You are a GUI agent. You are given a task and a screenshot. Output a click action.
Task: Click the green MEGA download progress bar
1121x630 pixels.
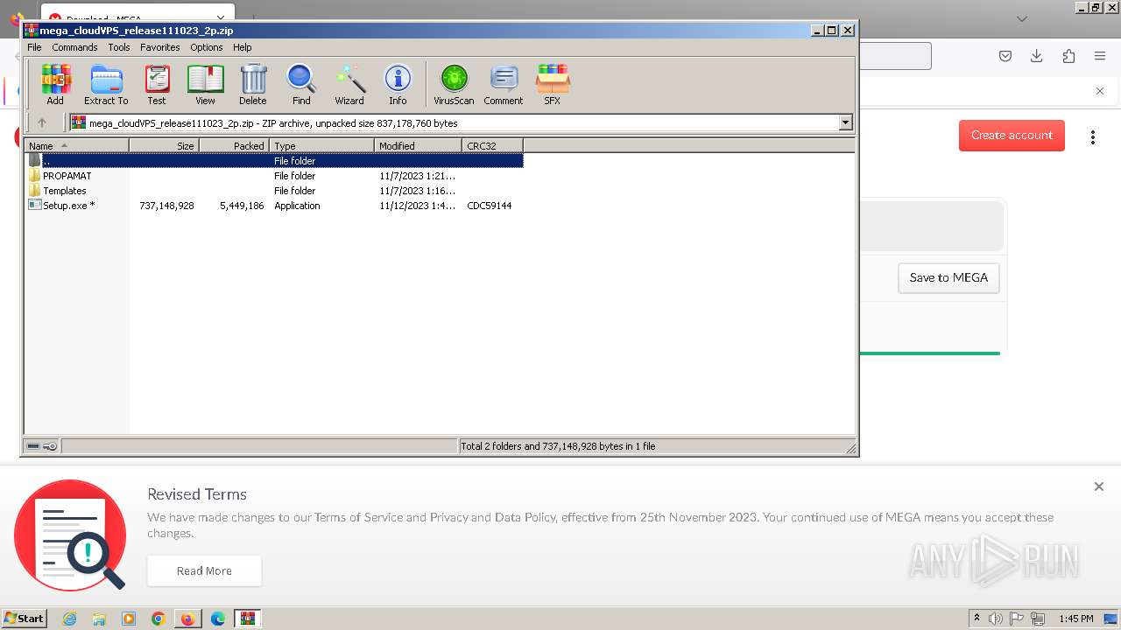(x=930, y=353)
